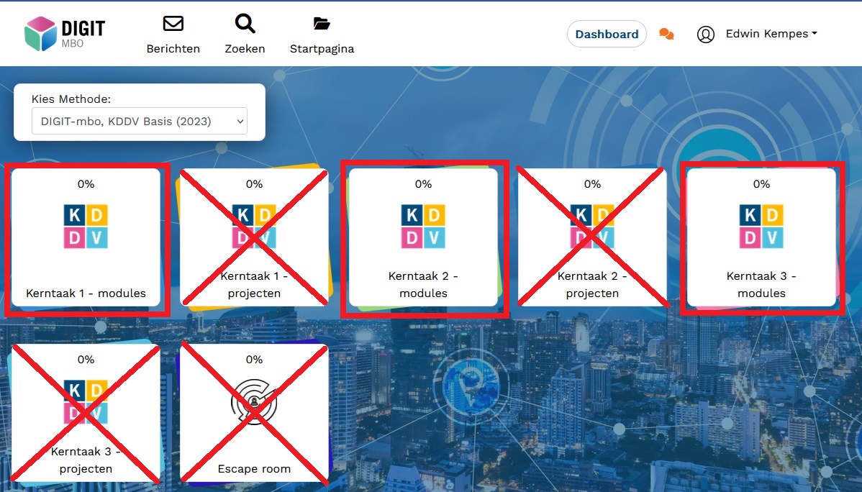Image resolution: width=862 pixels, height=492 pixels.
Task: Click the user profile avatar icon
Action: pos(705,34)
